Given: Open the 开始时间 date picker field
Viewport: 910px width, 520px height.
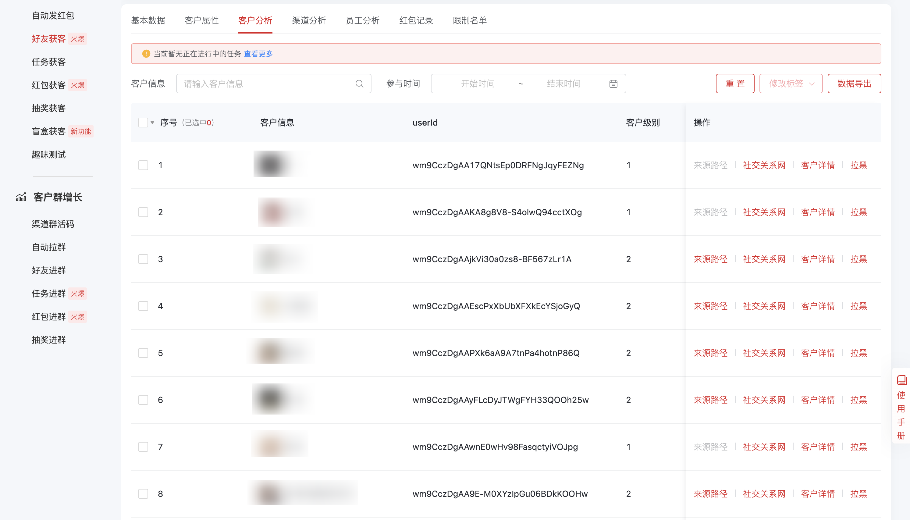Looking at the screenshot, I should tap(478, 84).
